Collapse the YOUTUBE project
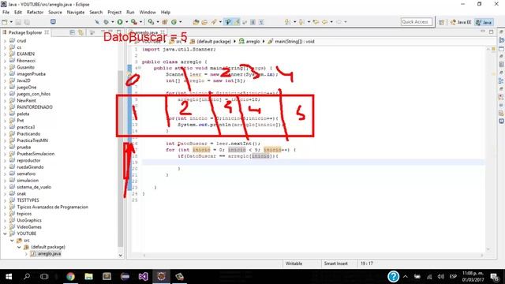The height and width of the screenshot is (284, 505). click(5, 234)
